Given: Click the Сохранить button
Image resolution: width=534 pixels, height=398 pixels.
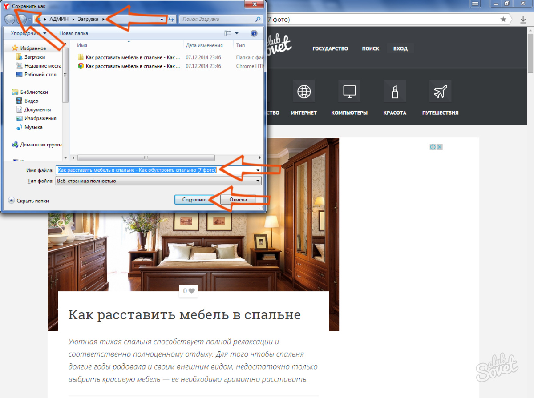Looking at the screenshot, I should point(194,200).
